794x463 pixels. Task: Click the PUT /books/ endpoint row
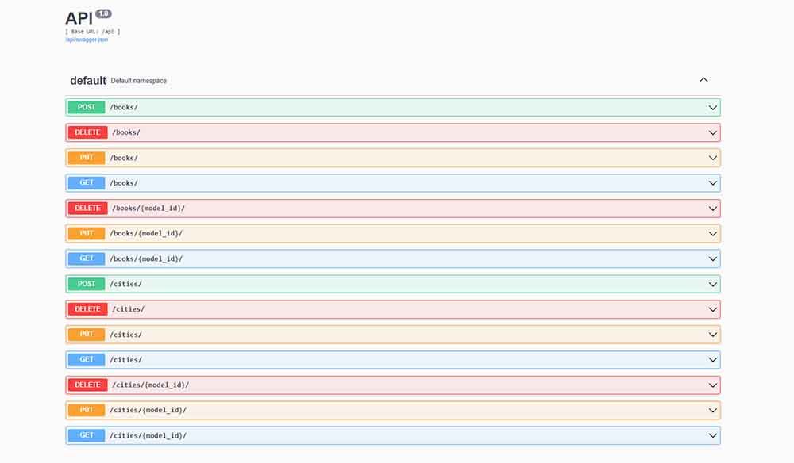tap(318, 157)
